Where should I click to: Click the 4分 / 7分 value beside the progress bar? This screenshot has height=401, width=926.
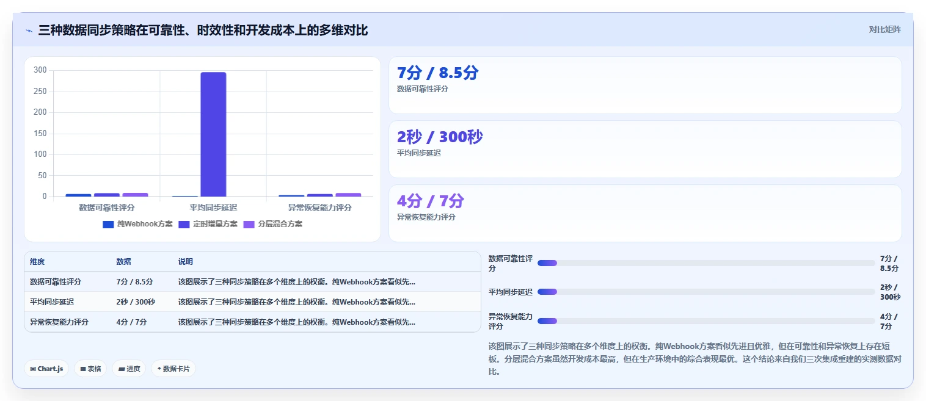pos(889,322)
